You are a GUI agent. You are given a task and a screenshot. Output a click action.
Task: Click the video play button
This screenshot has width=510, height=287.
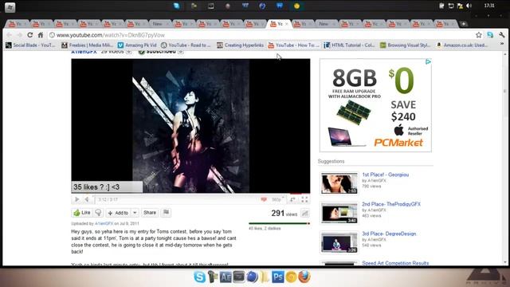[x=77, y=199]
